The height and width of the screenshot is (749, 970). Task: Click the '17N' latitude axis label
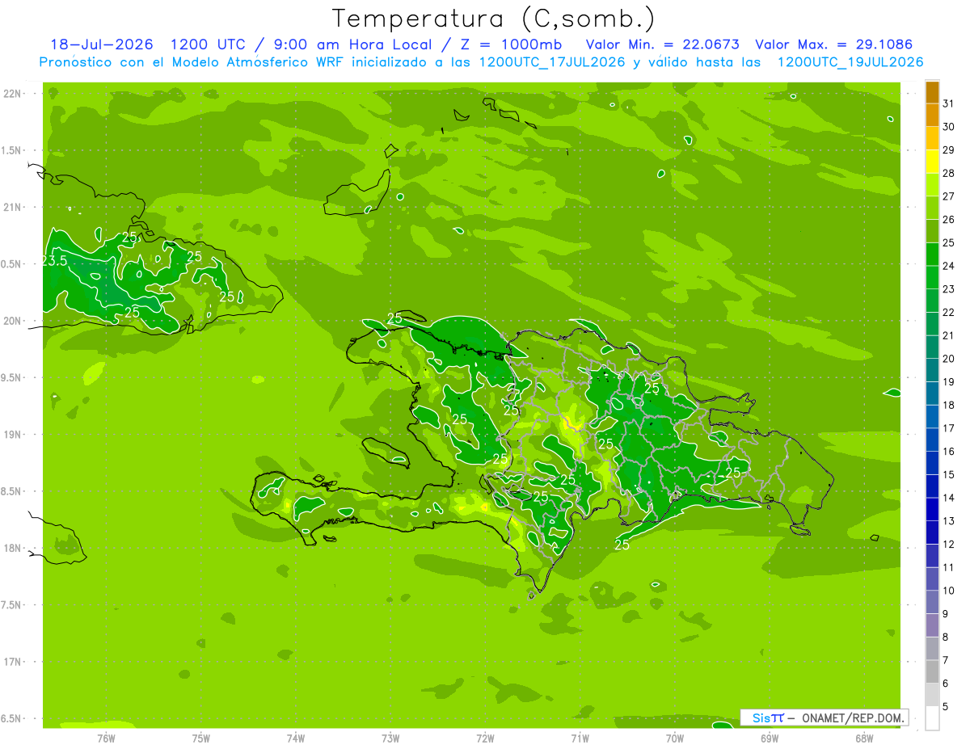coord(13,662)
